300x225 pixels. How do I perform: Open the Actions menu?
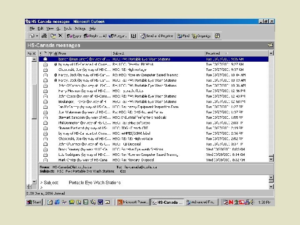click(80, 28)
